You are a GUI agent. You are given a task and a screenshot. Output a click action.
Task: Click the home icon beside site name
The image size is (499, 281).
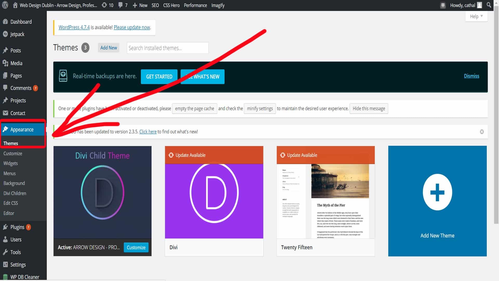click(15, 5)
